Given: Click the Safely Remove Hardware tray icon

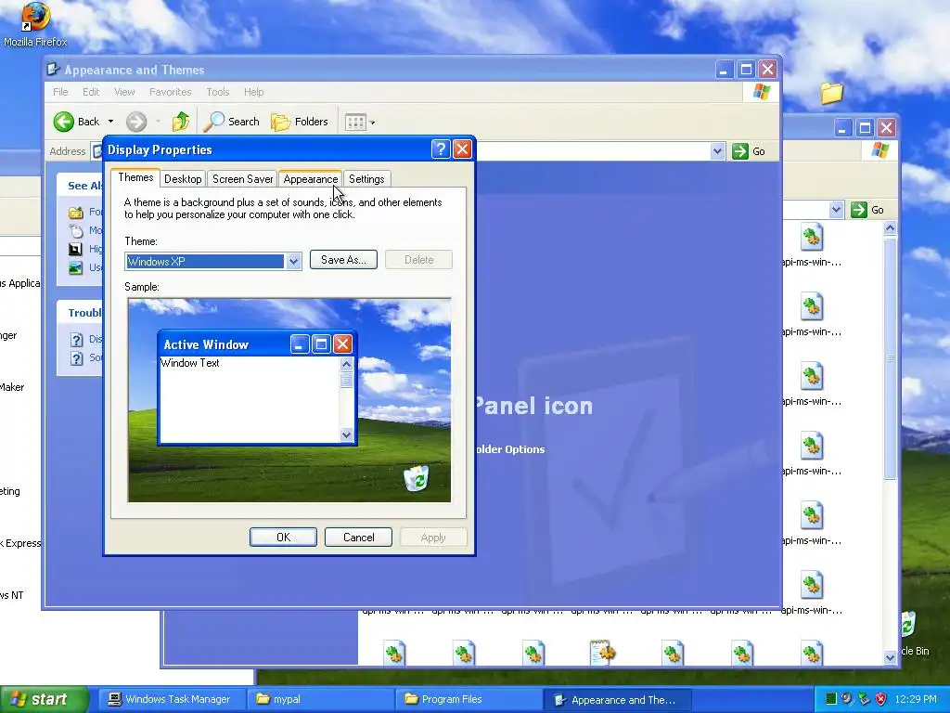Looking at the screenshot, I should click(x=864, y=699).
